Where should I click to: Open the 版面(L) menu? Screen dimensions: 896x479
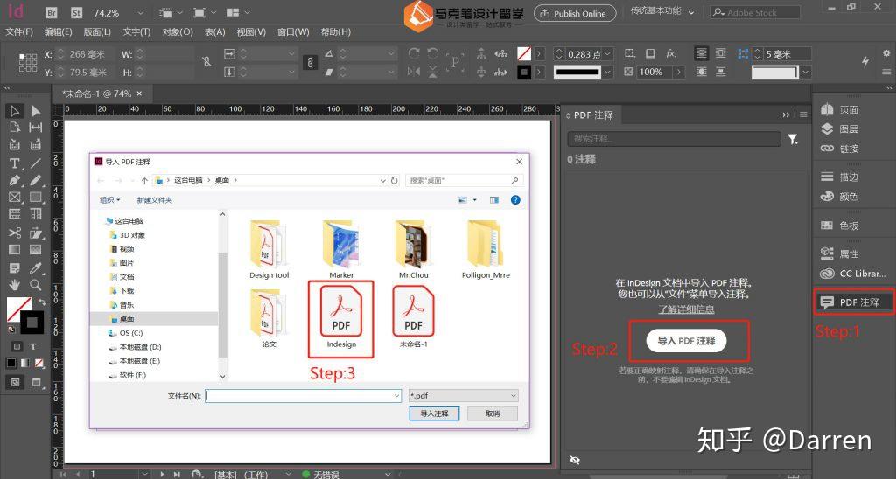pyautogui.click(x=97, y=32)
